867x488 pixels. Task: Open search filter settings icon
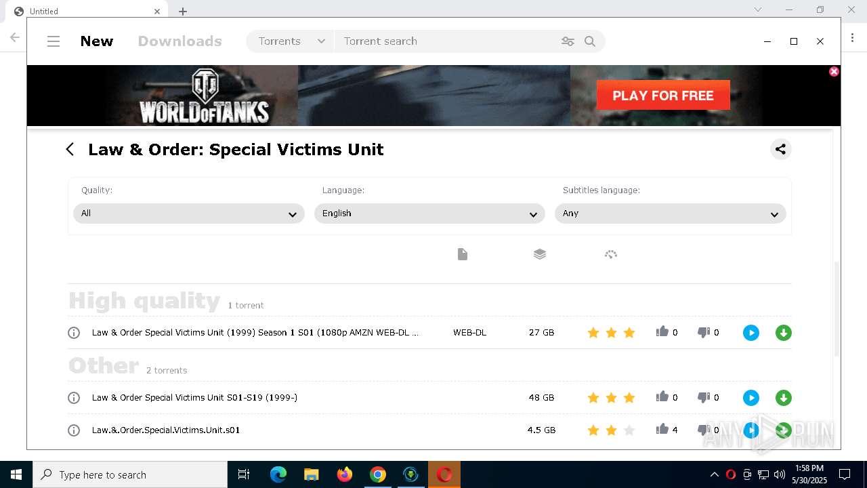[568, 41]
